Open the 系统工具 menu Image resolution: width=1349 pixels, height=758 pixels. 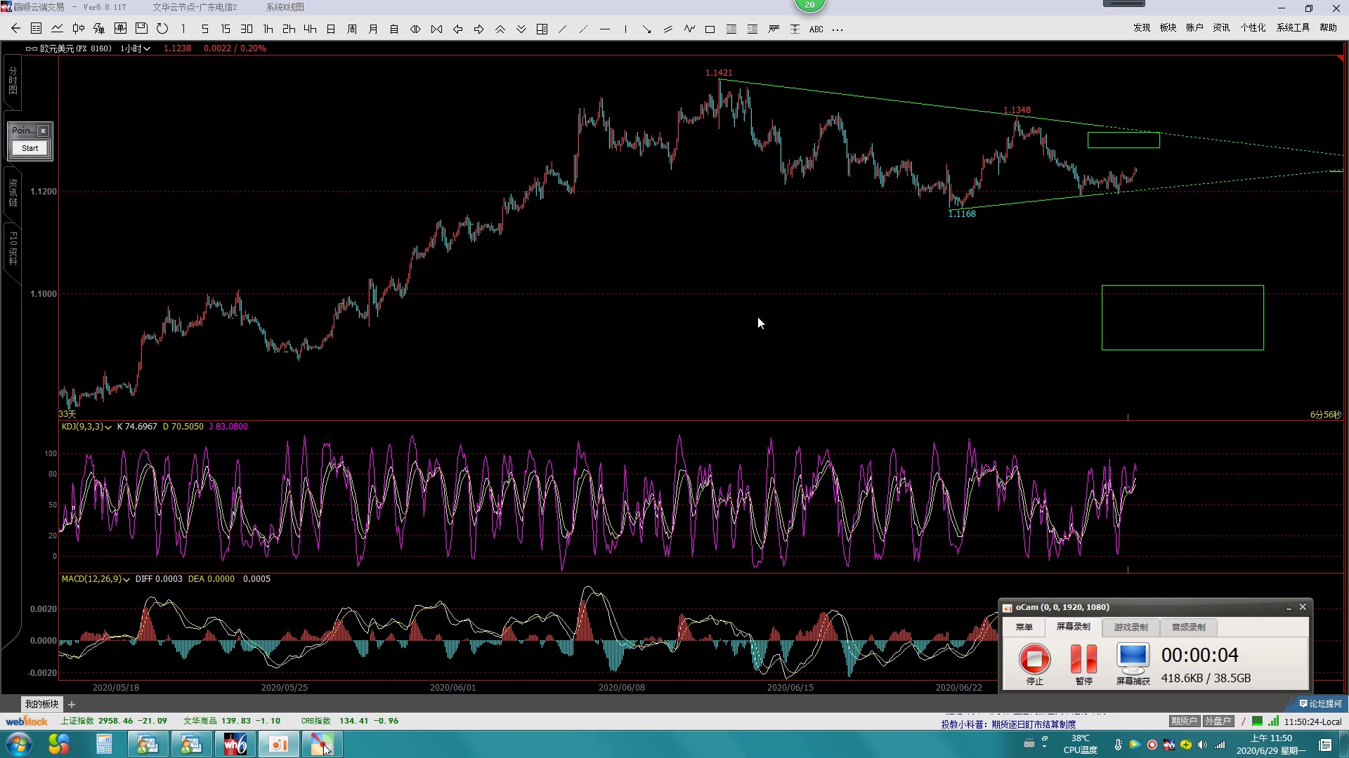[1293, 27]
